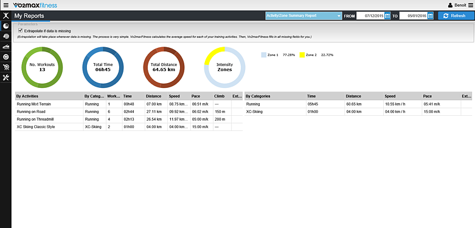Open the globe grid sidebar icon
Image resolution: width=475 pixels, height=228 pixels.
pos(5,36)
